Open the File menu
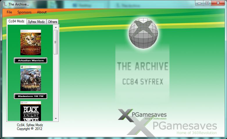 coord(9,12)
